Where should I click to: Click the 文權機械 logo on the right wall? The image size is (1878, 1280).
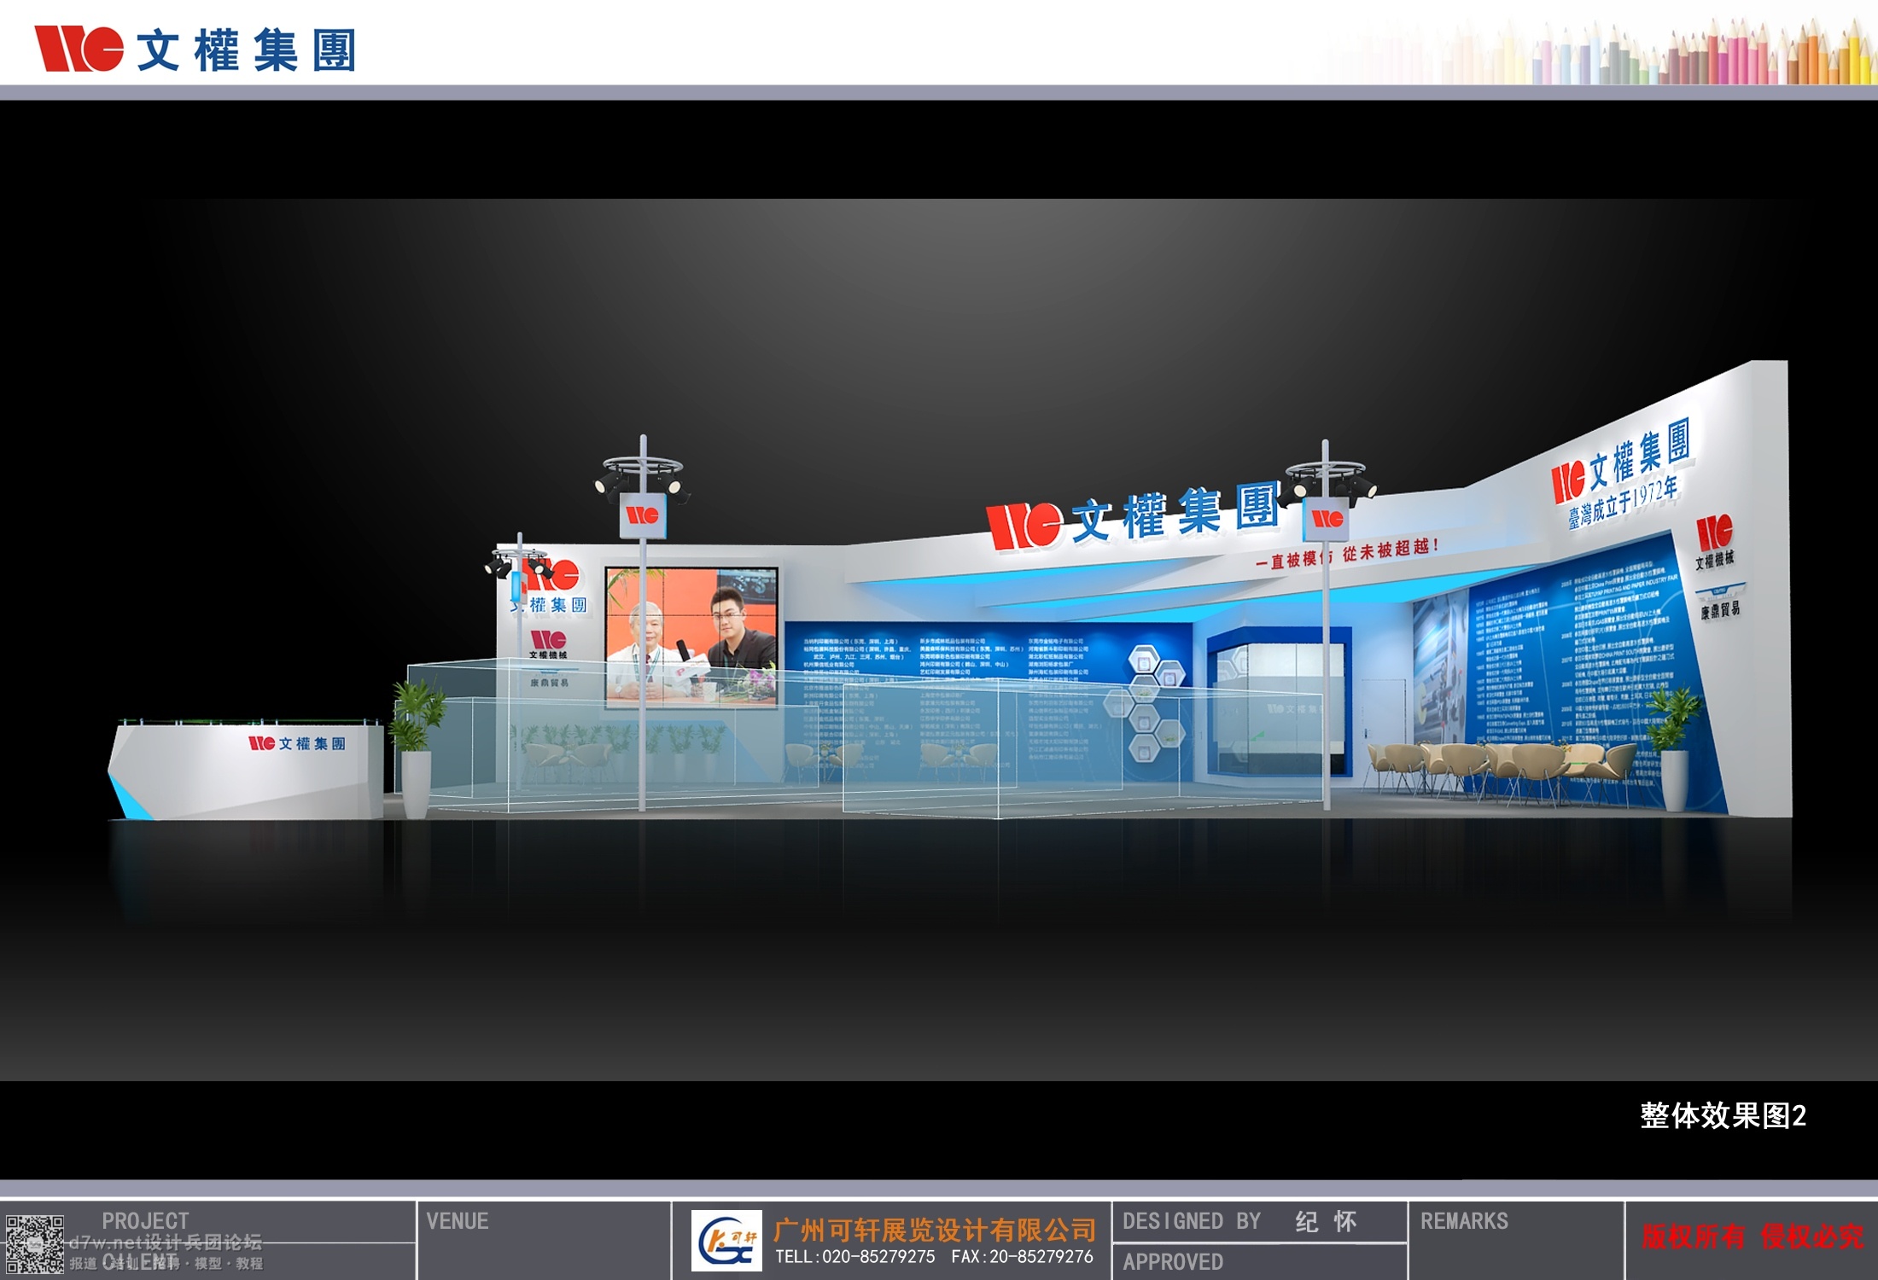pos(1714,542)
